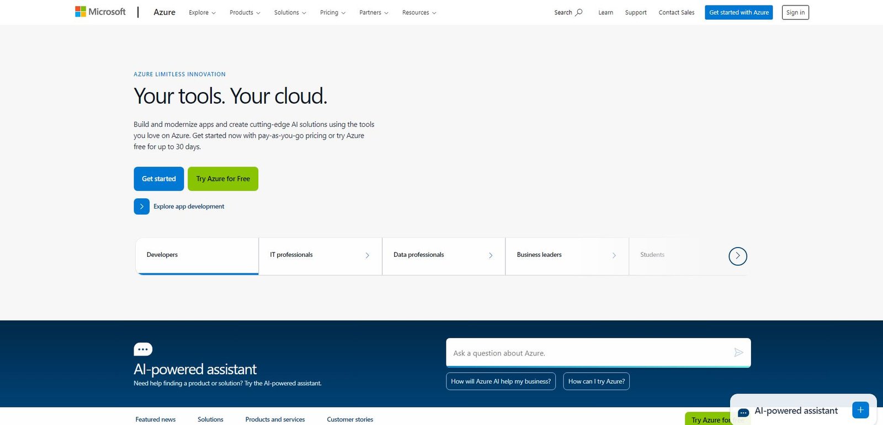This screenshot has height=425, width=883.
Task: Open Products and services section link
Action: coord(275,419)
